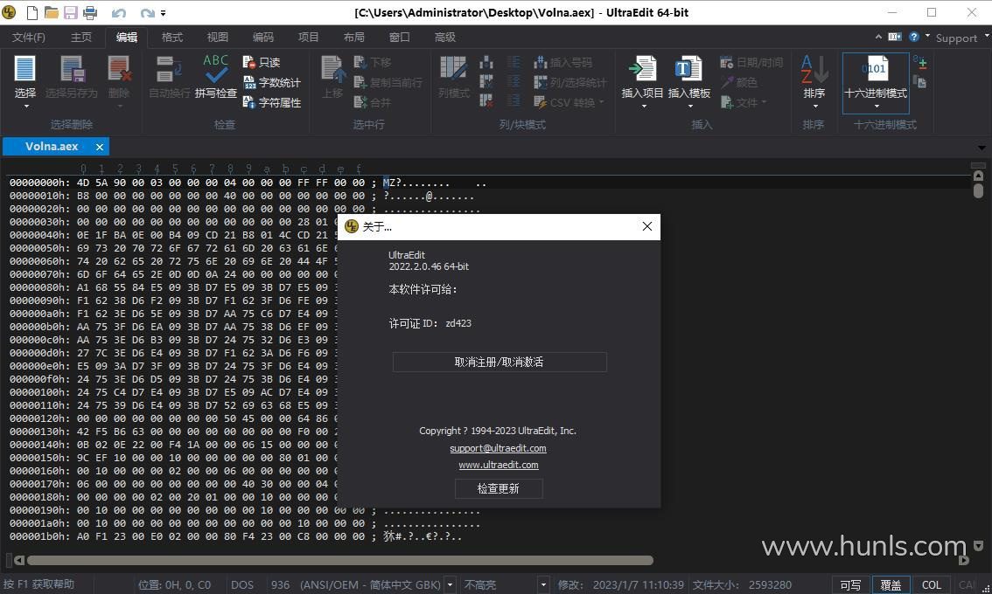Switch to the 视图 ribbon tab
This screenshot has height=594, width=992.
[218, 38]
